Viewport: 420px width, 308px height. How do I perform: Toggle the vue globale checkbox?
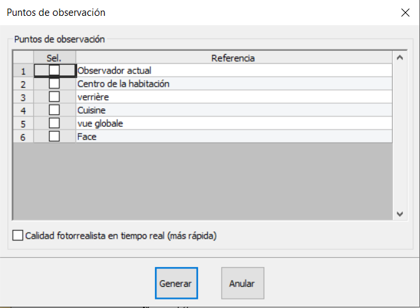click(54, 123)
